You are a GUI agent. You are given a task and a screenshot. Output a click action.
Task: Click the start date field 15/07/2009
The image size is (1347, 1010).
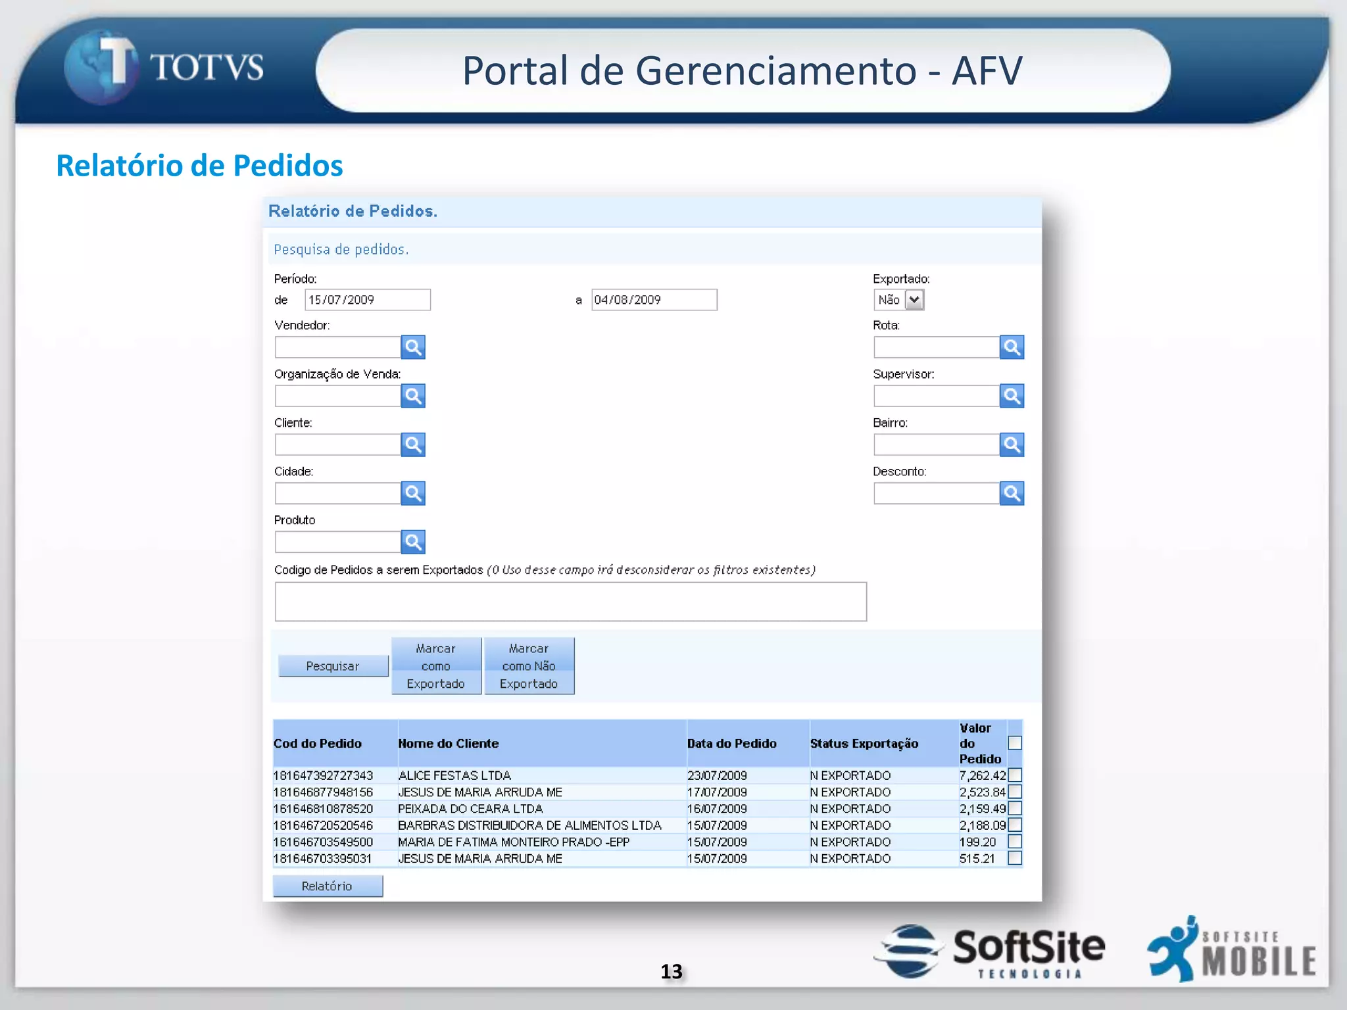pos(367,300)
